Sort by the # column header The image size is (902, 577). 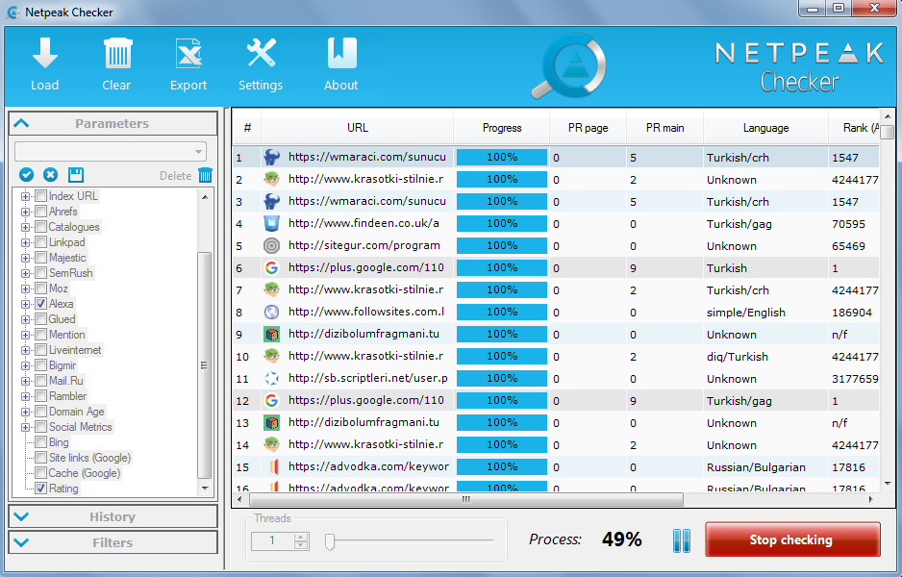coord(247,128)
